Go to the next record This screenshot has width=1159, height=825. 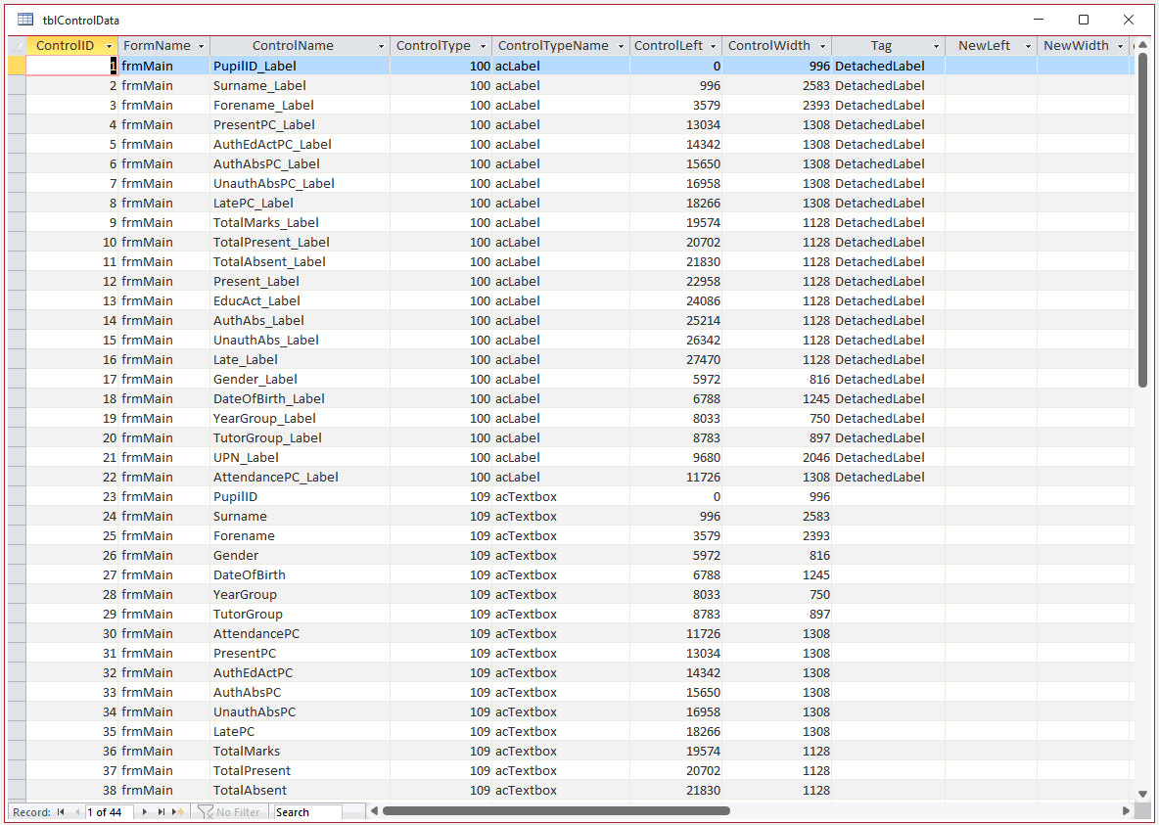[144, 811]
